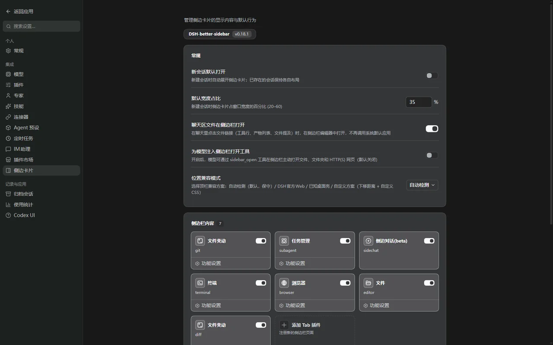Click the 文件 folder card icon

[369, 283]
